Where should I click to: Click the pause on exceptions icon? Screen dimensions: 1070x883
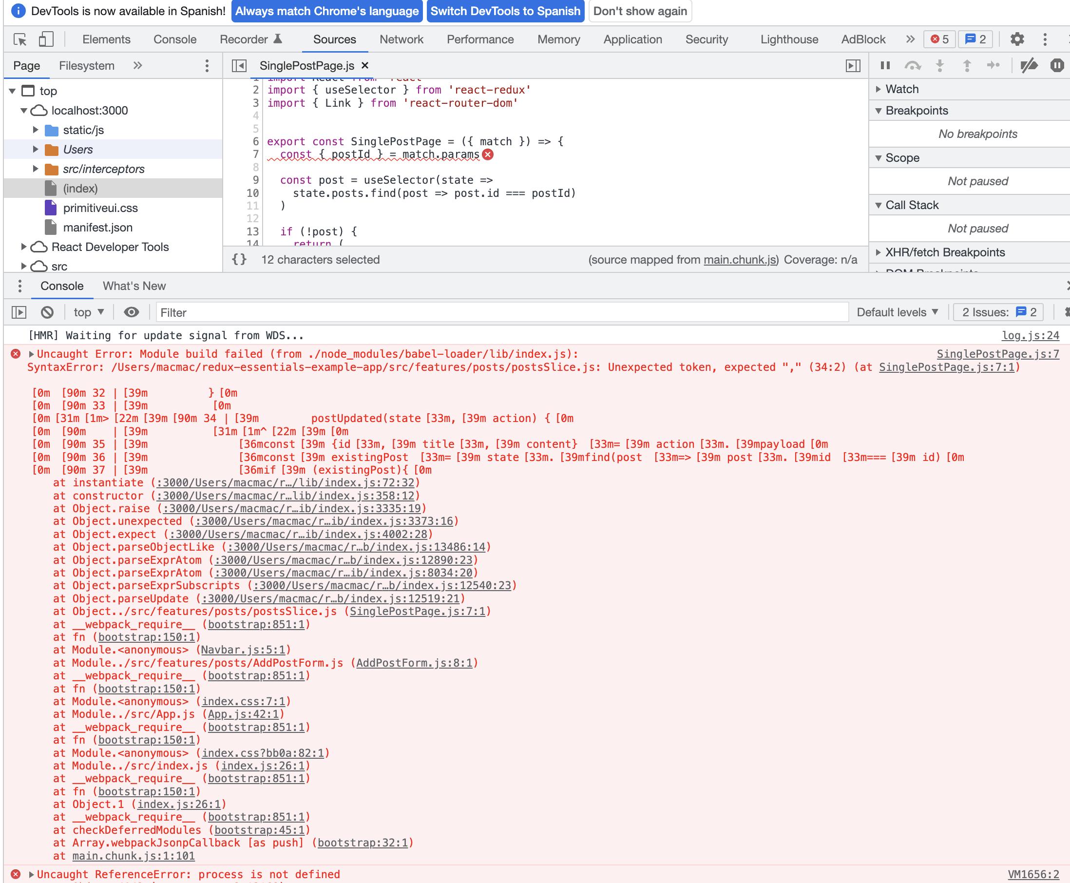(1057, 66)
